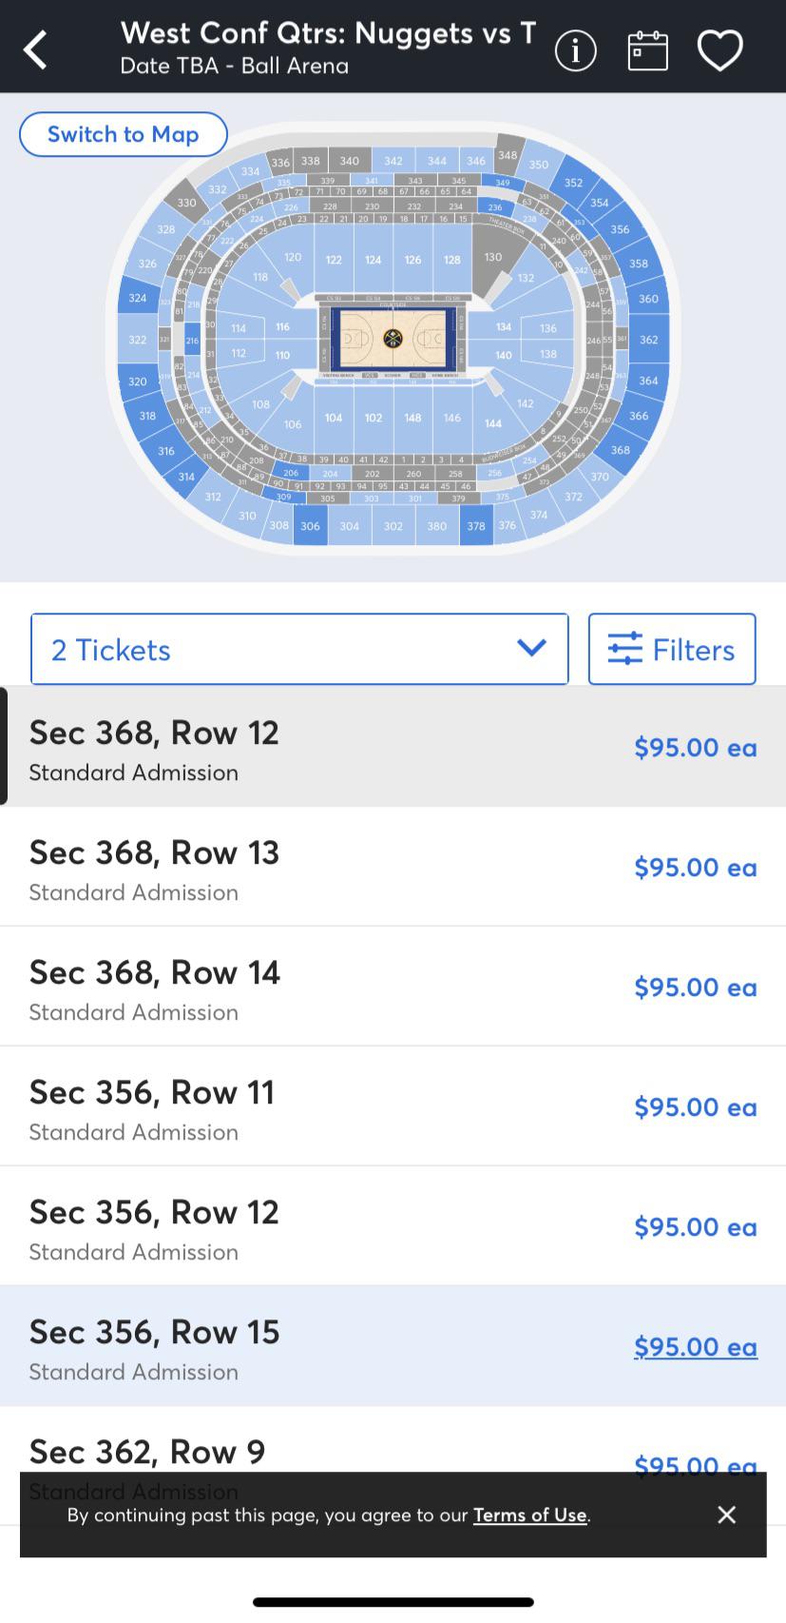Tap section 324 on the arena map
The image size is (786, 1623).
(138, 299)
